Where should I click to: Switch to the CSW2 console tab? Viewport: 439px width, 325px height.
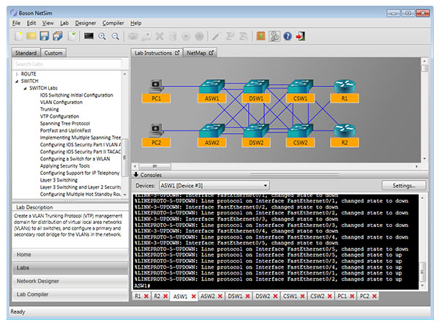tap(316, 296)
